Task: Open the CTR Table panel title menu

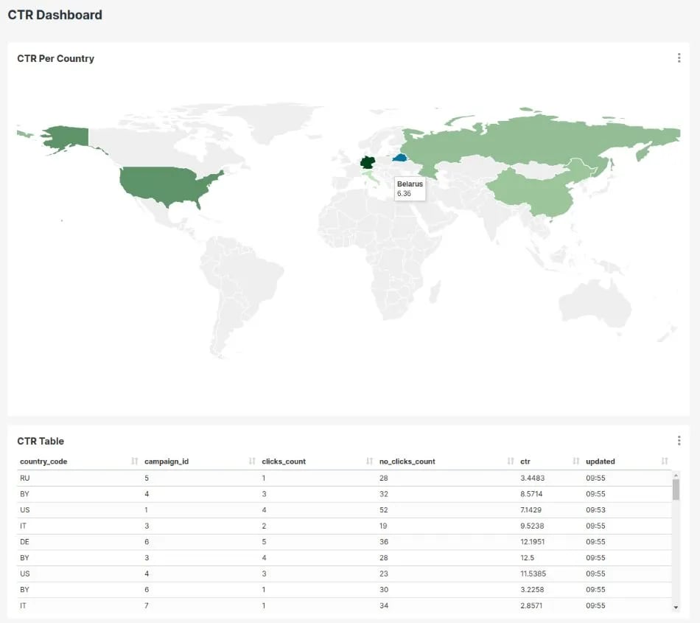Action: click(x=41, y=441)
